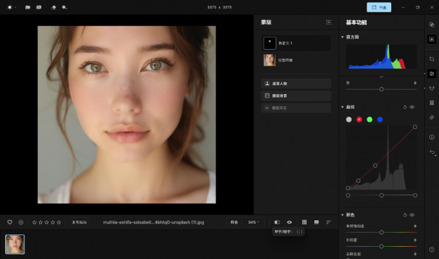Click the before/after compare icon
439x259 pixels.
point(277,222)
